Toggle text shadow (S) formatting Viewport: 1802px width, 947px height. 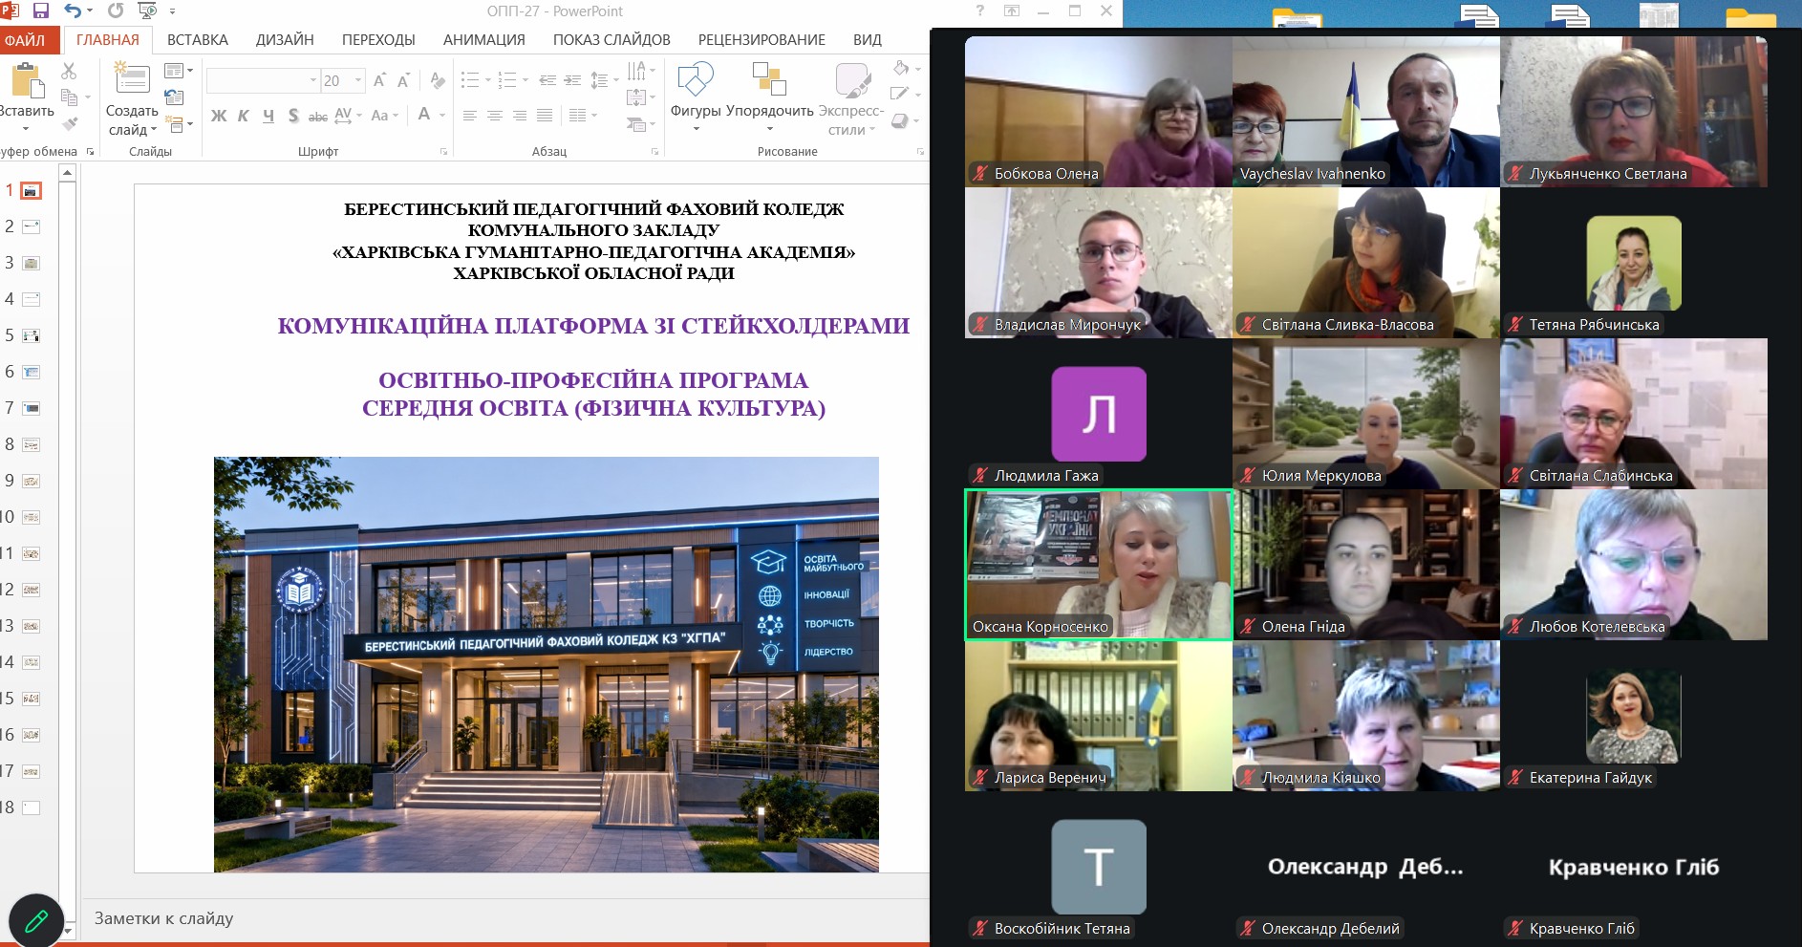(x=293, y=116)
